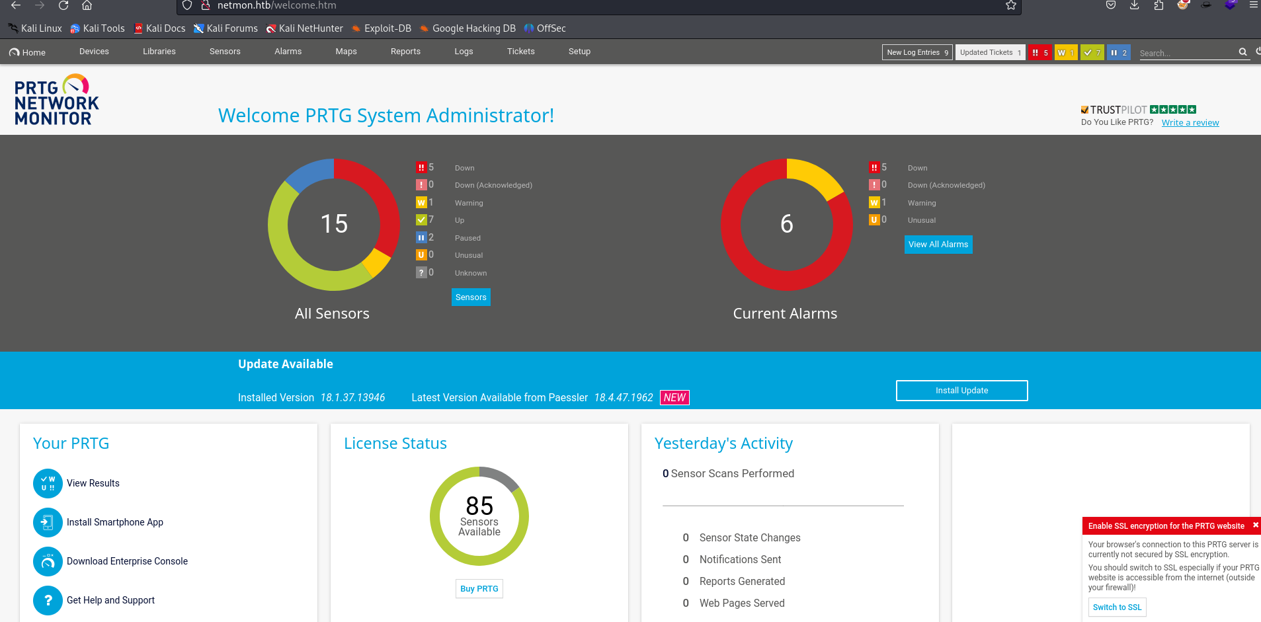
Task: Click the Buy PRTG button
Action: pos(479,589)
